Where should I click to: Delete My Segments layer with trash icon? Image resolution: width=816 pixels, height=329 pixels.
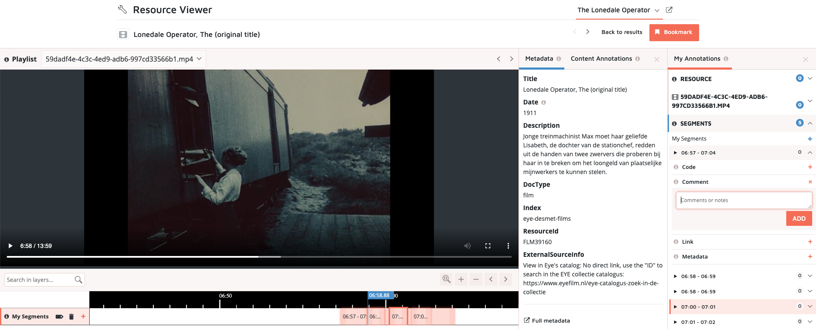(71, 317)
